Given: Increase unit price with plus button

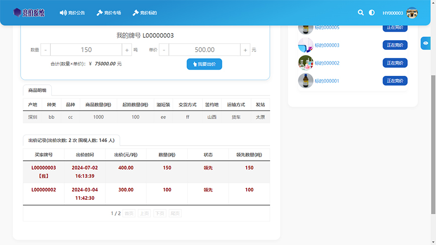Looking at the screenshot, I should tap(245, 50).
